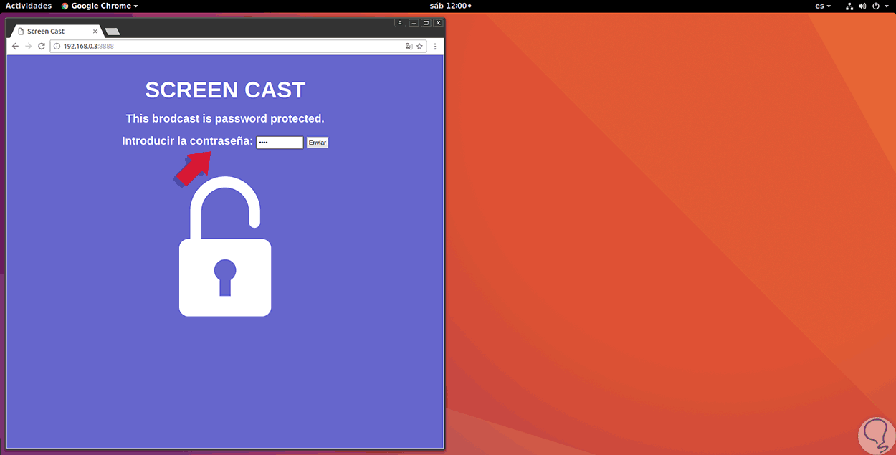View site information icon in address bar
This screenshot has height=455, width=896.
pyautogui.click(x=57, y=46)
